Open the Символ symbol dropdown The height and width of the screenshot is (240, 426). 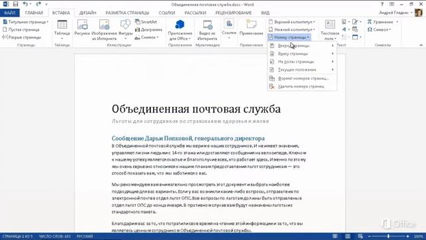coord(379,29)
